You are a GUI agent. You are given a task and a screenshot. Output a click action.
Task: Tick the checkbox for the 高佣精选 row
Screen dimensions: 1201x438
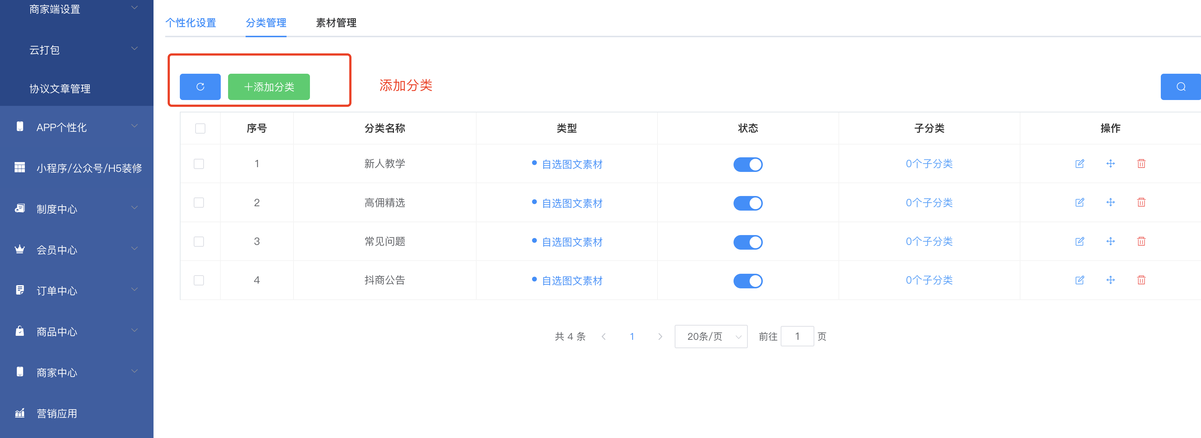198,203
